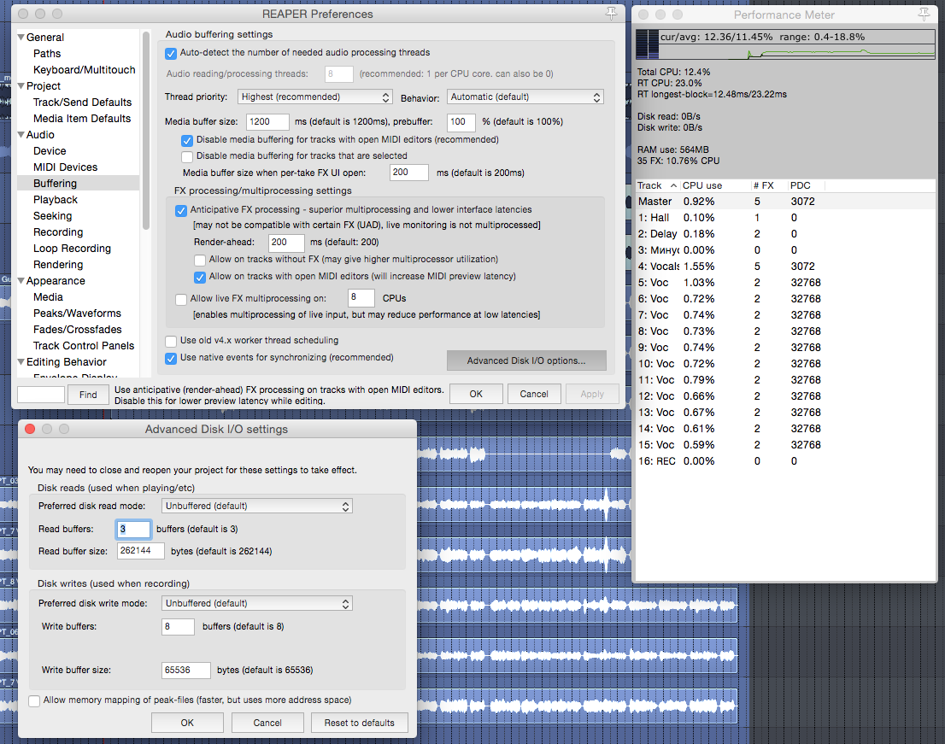Select the Master row in Performance Meter

click(x=786, y=202)
